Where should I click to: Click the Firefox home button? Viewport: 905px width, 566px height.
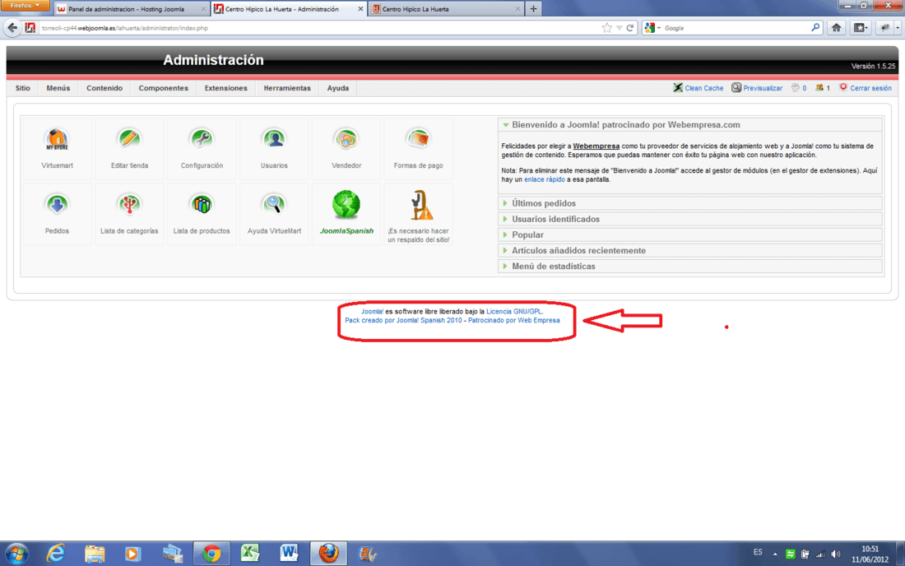tap(837, 28)
